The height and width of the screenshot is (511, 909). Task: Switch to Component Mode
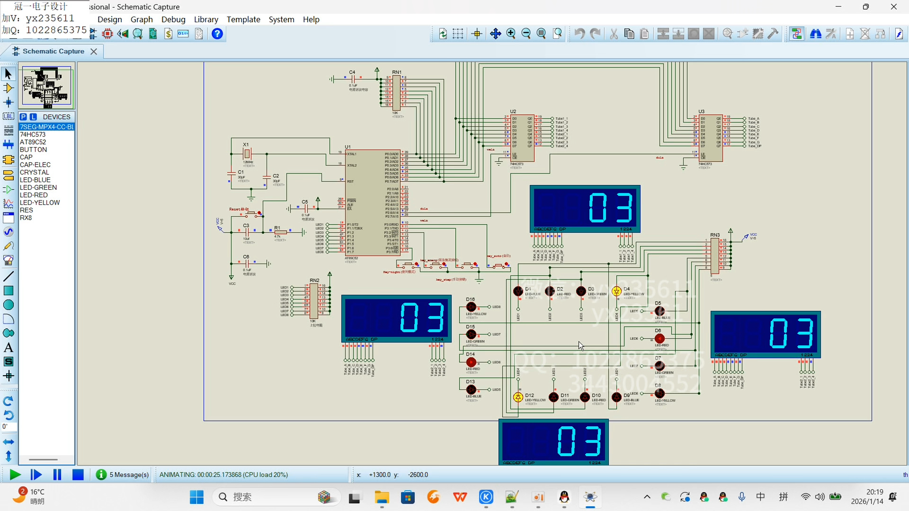(x=8, y=88)
